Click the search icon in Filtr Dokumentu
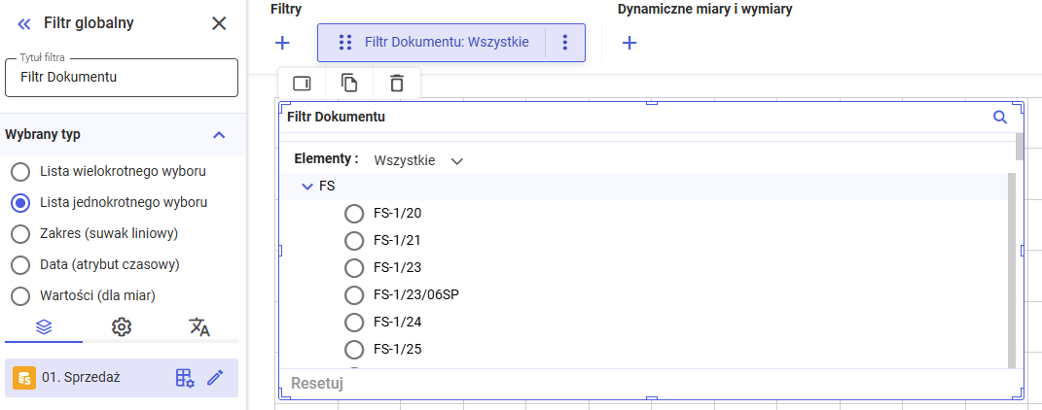Viewport: 1042px width, 410px height. point(999,118)
